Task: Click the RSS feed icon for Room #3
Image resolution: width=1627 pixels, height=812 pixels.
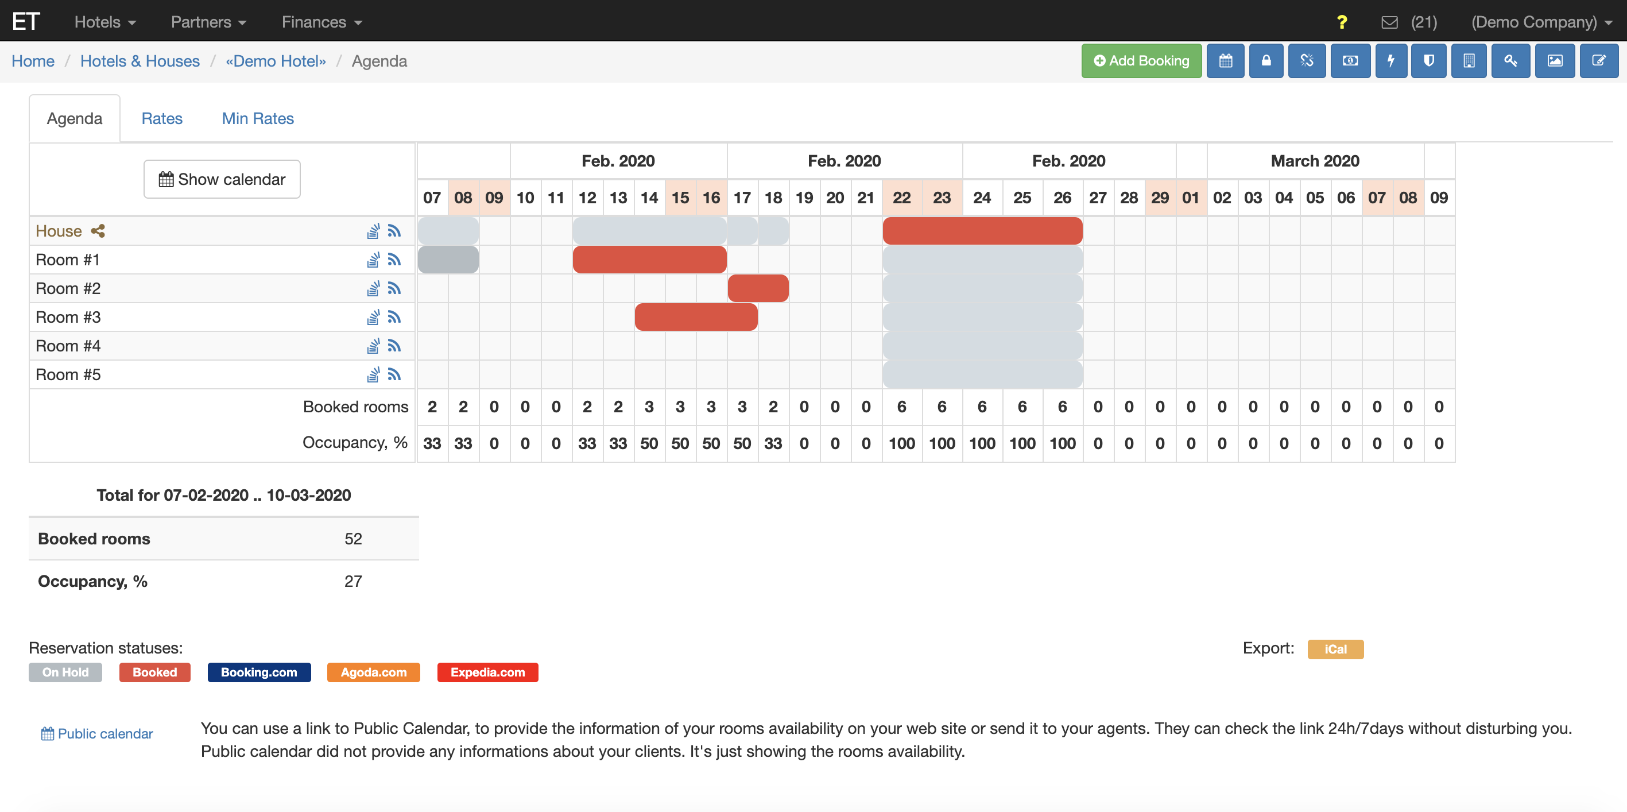Action: [394, 317]
